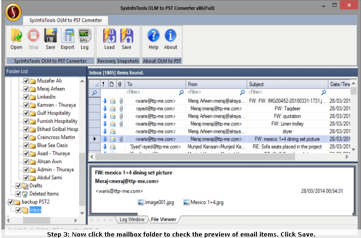Click the down-arrow icon in FW: quotation row
The width and height of the screenshot is (361, 238).
[105, 116]
